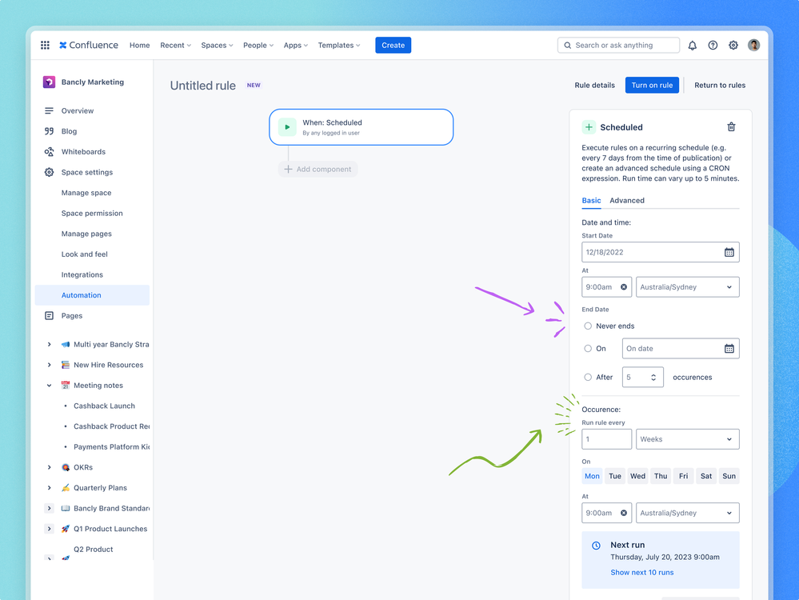
Task: Open the notifications bell
Action: [x=692, y=46]
